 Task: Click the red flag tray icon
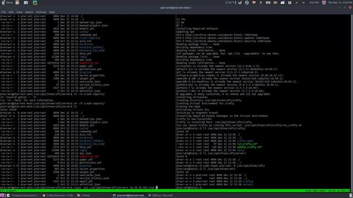254,3
